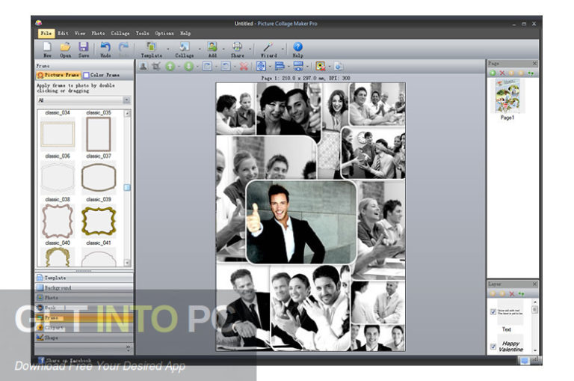
Task: Open the Options menu
Action: (x=164, y=34)
